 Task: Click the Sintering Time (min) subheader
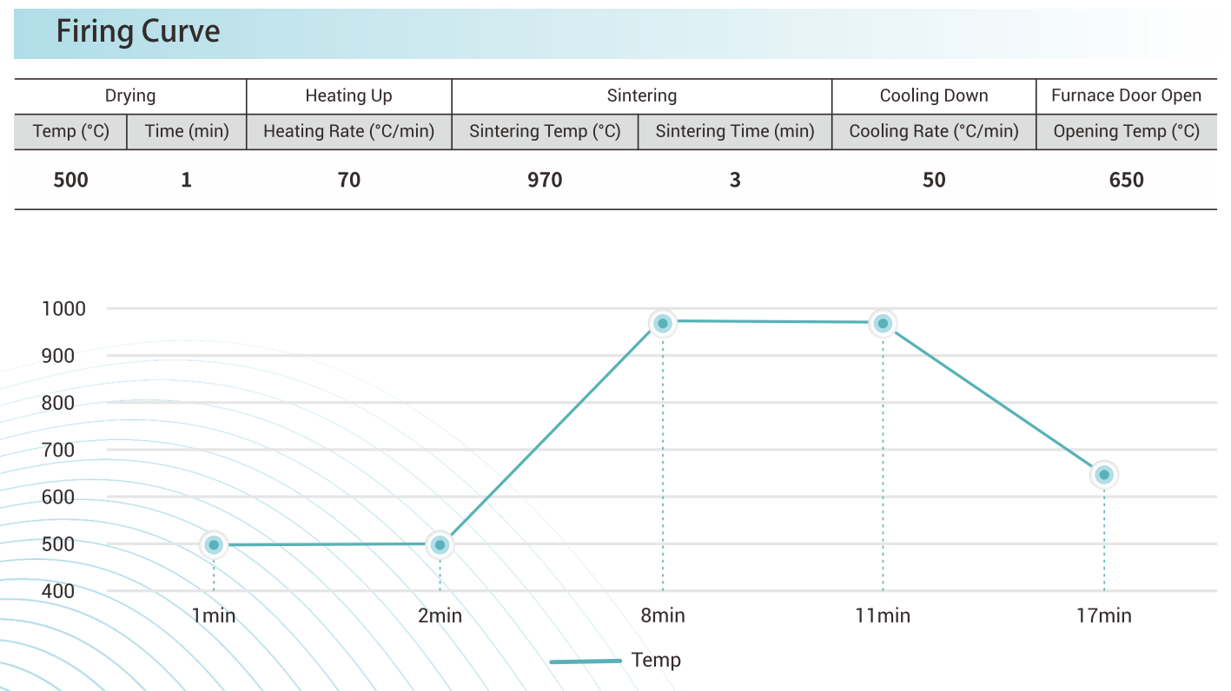tap(734, 132)
